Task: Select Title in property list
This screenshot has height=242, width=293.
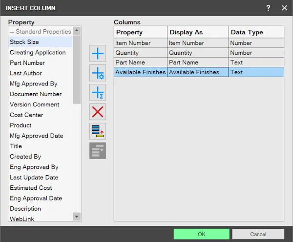Action: pos(41,146)
